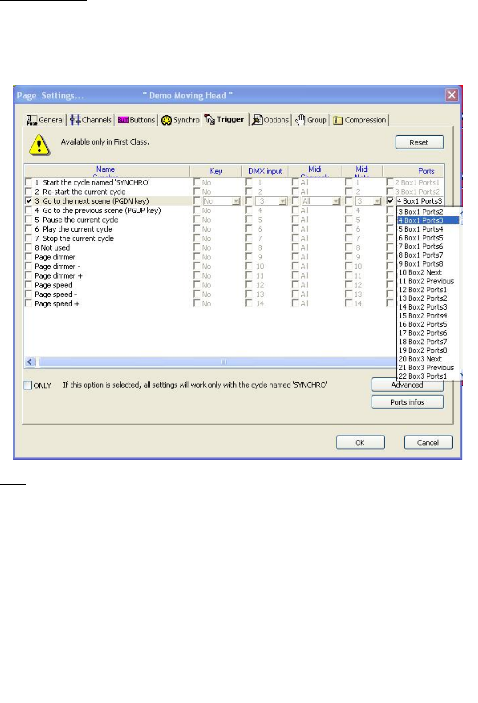This screenshot has width=478, height=703.
Task: Confirm with the OK button
Action: point(360,443)
